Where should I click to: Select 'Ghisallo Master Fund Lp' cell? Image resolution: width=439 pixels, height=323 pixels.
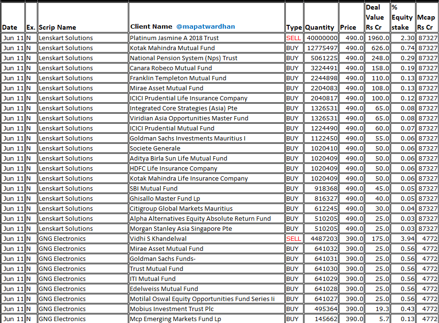207,199
